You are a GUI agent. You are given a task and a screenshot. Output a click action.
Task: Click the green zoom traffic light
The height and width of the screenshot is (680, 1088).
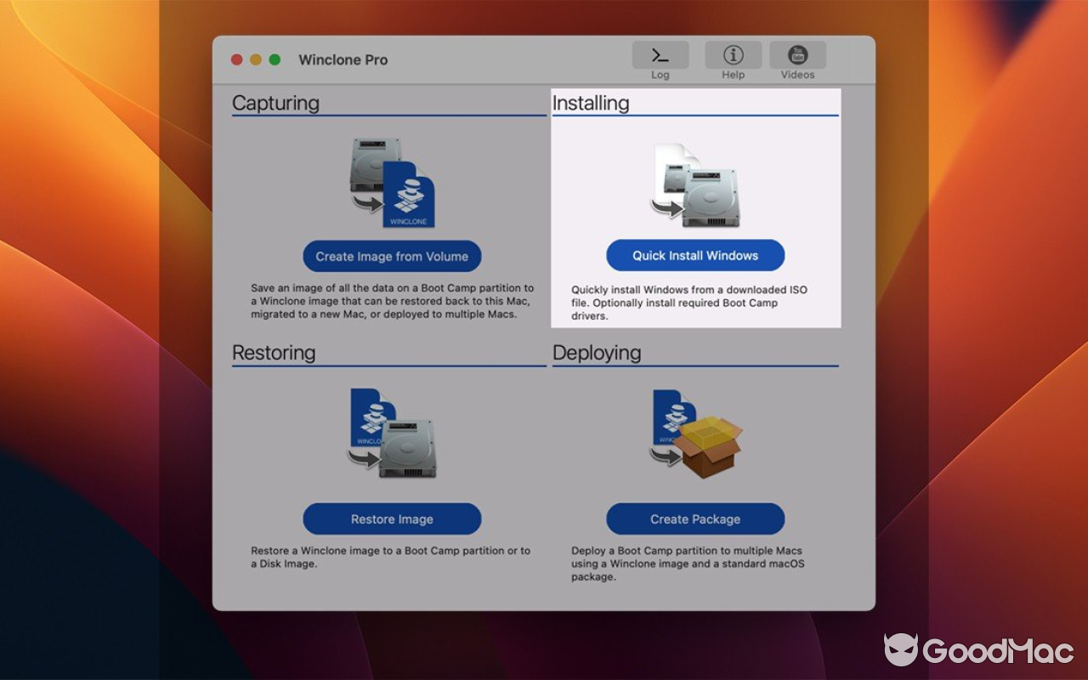pos(273,59)
